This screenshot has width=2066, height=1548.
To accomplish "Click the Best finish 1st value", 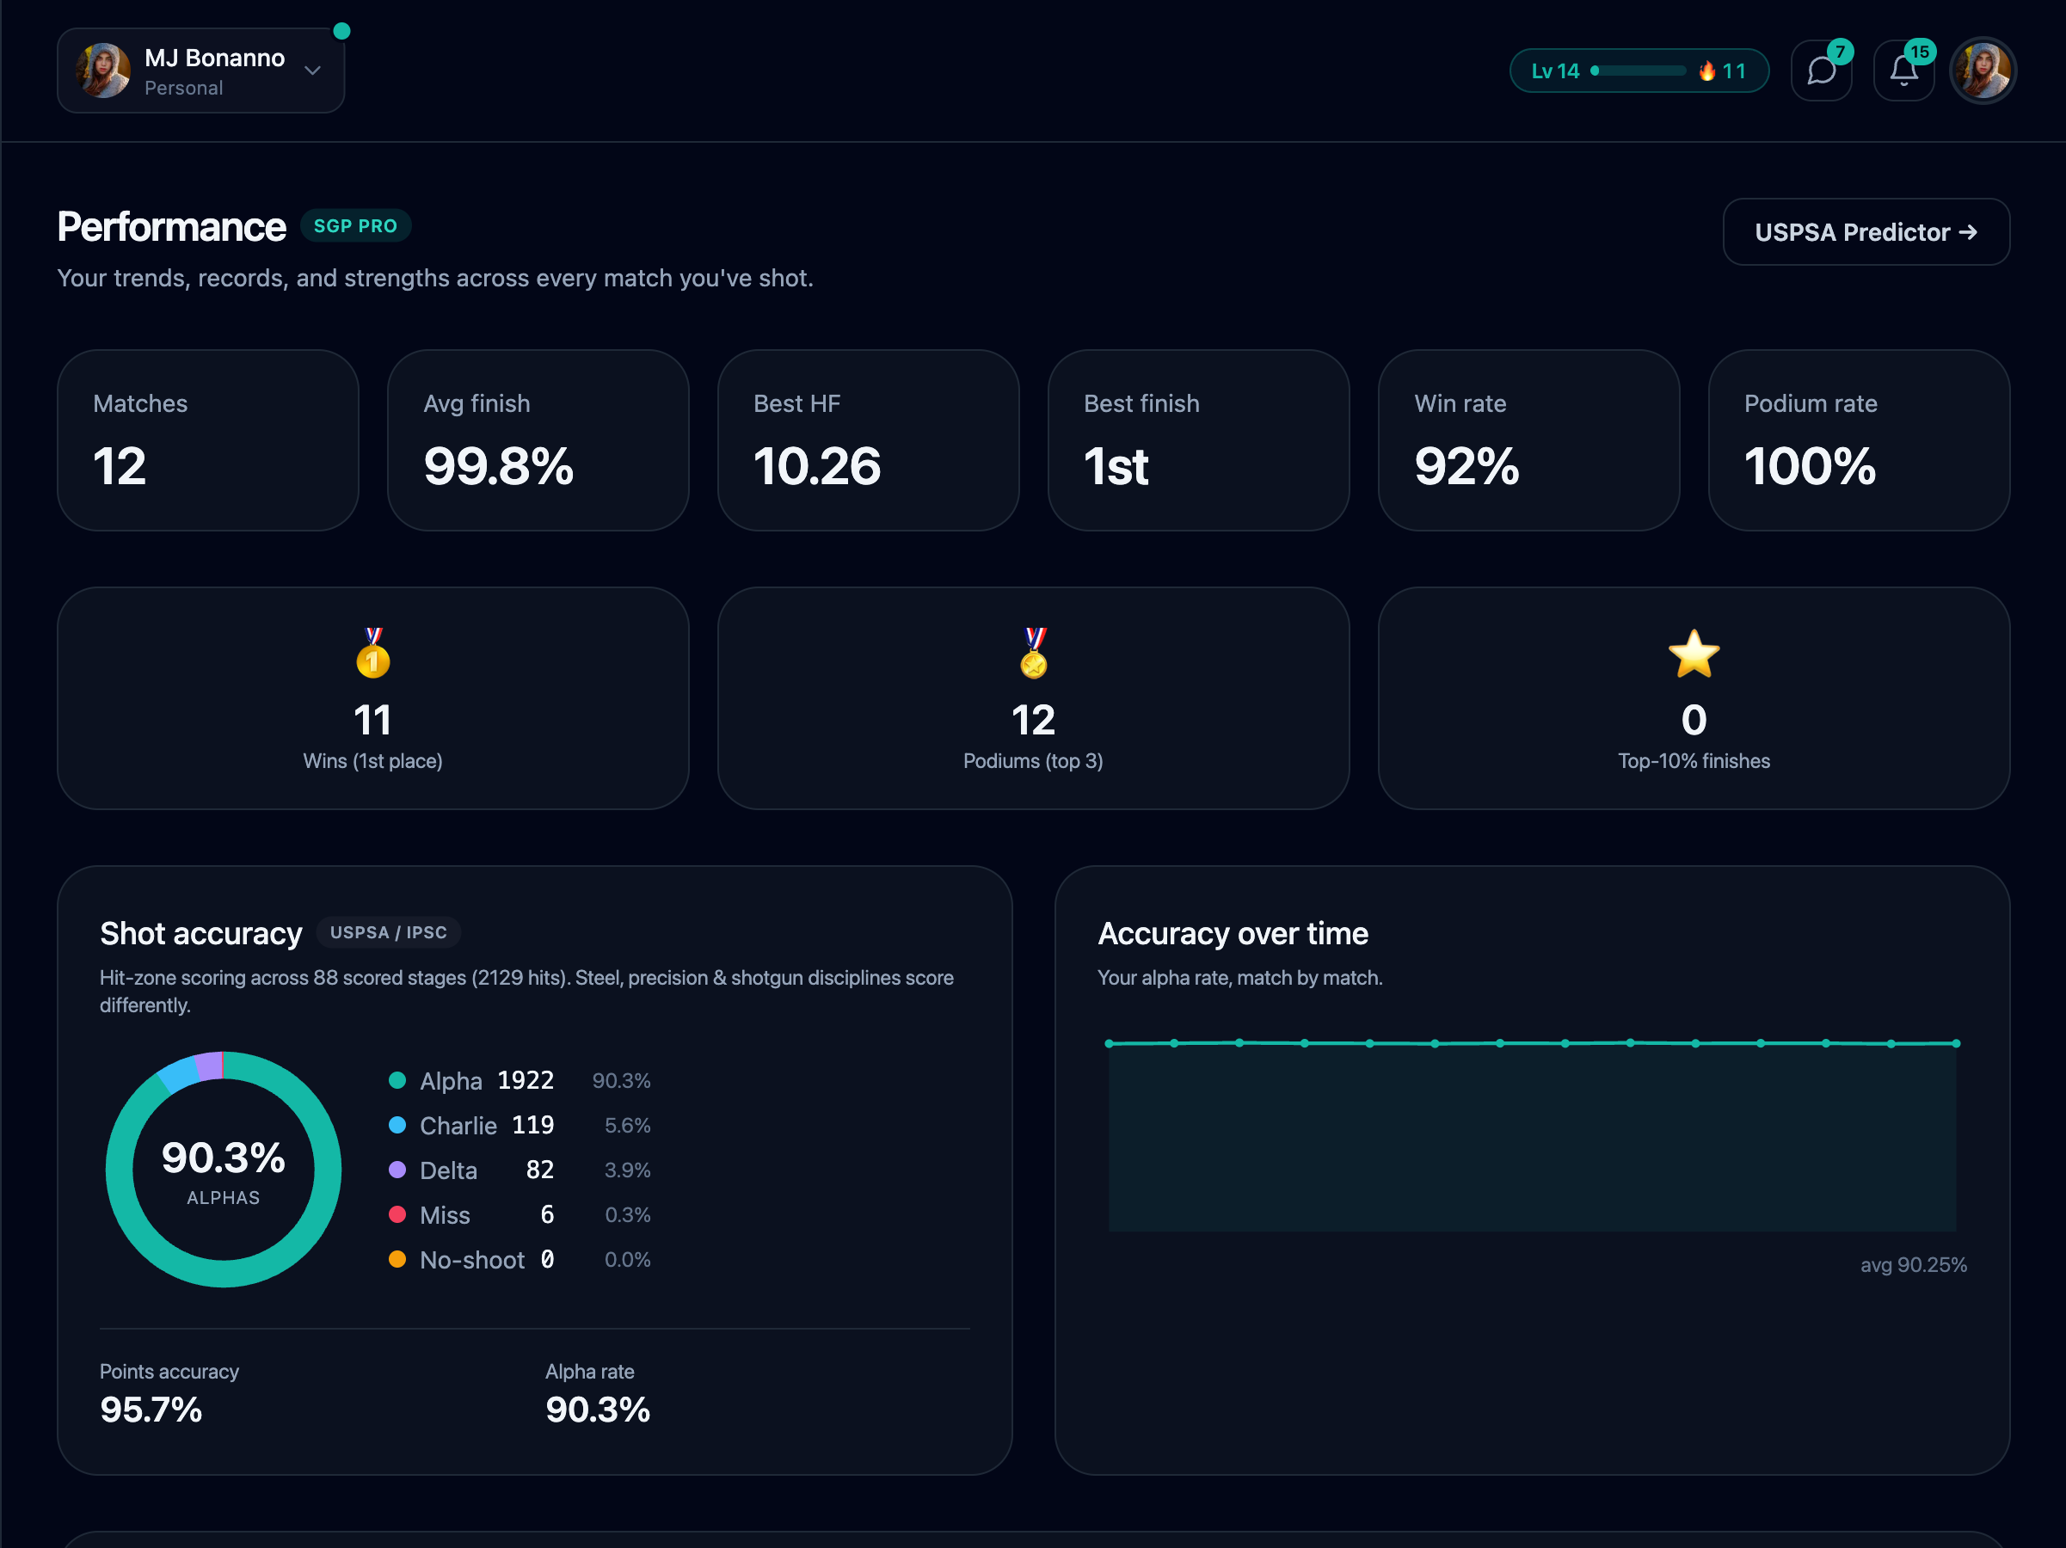I will [1116, 466].
